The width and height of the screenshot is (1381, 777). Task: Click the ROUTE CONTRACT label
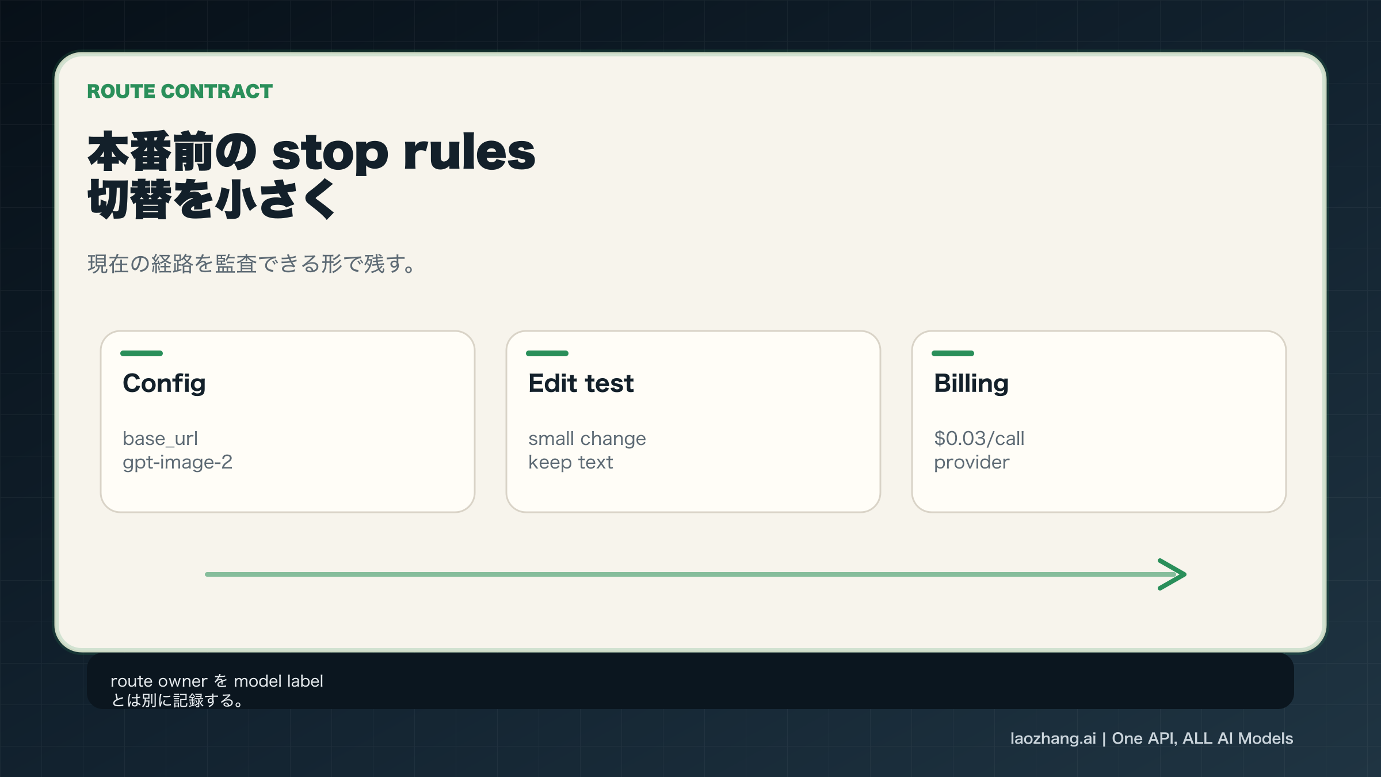[x=180, y=92]
